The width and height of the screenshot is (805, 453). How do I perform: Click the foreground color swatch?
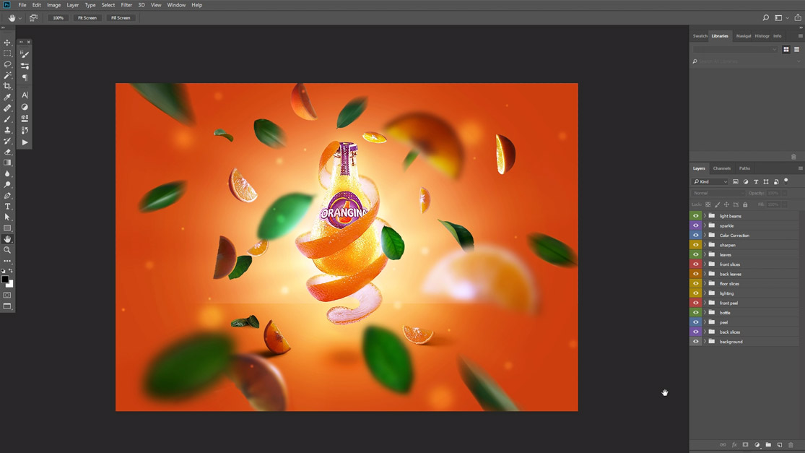[5, 280]
